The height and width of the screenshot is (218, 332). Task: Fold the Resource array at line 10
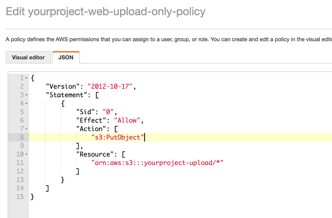[26, 154]
